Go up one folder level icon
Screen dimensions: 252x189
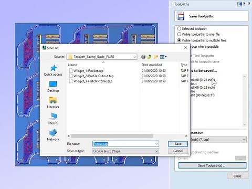[x=150, y=57]
